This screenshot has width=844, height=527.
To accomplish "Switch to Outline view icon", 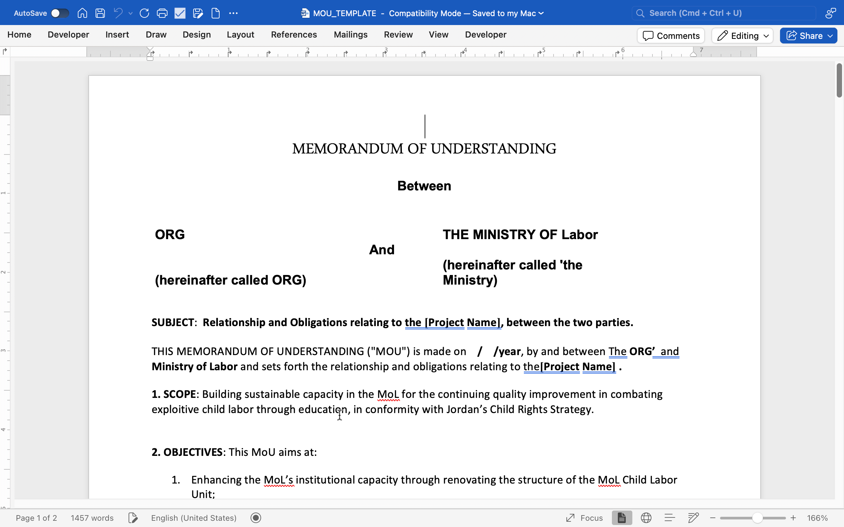I will tap(670, 517).
